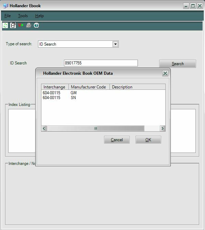205x230 pixels.
Task: Minimize the Hollander Ebook window
Action: tap(186, 6)
